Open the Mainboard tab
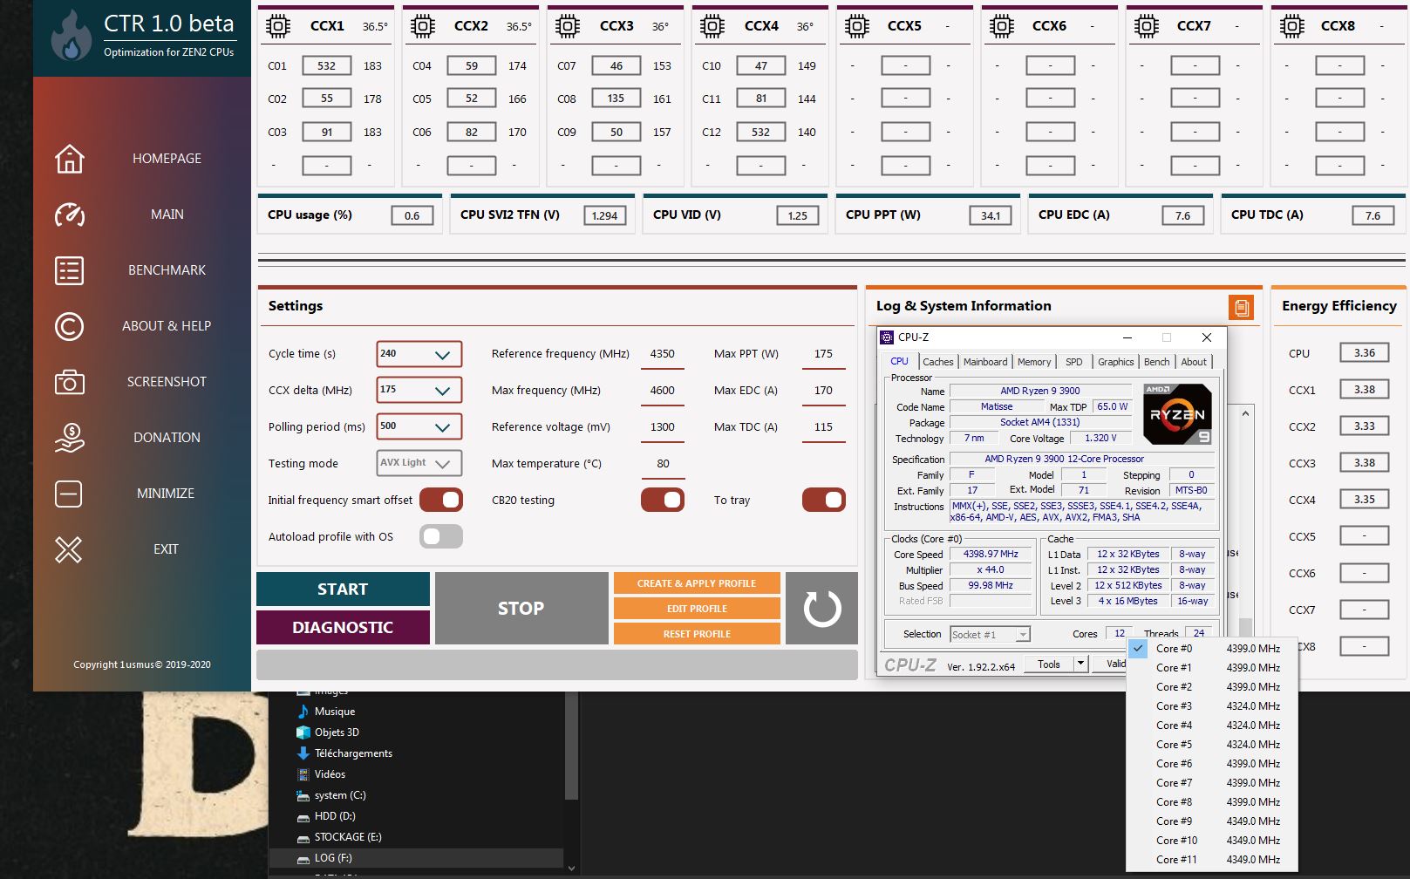This screenshot has width=1410, height=879. click(985, 362)
